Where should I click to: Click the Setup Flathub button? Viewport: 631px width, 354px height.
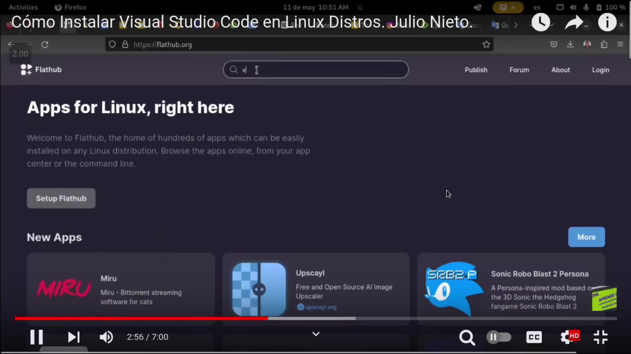[x=61, y=198]
